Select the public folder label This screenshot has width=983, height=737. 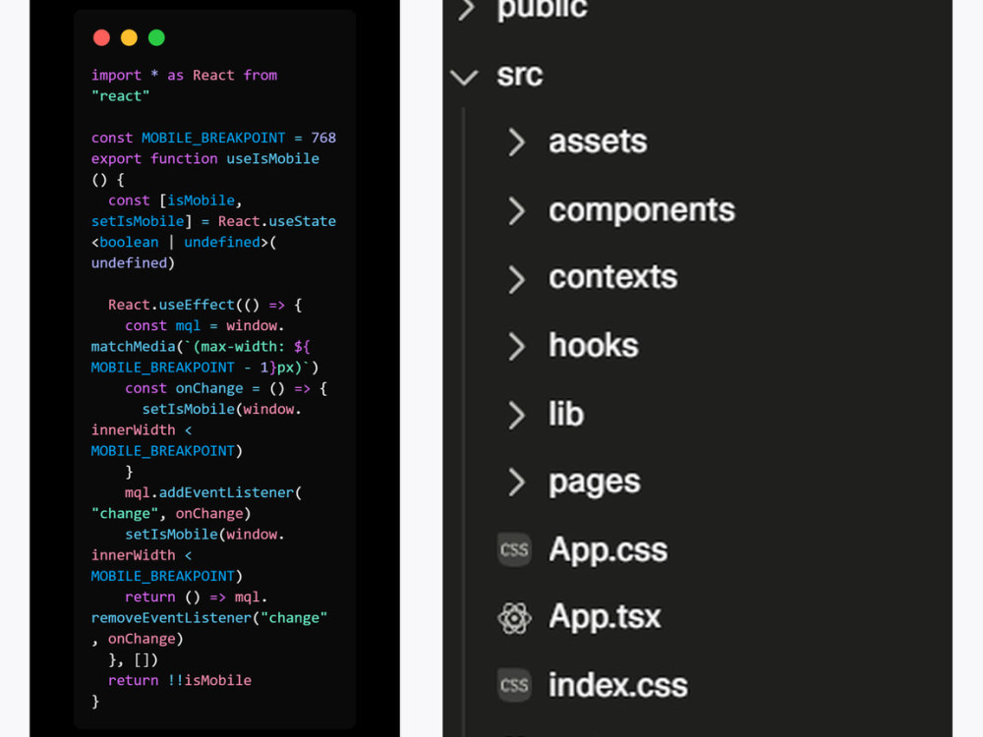[x=543, y=10]
